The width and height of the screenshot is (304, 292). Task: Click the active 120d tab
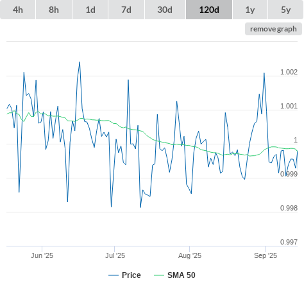point(209,10)
